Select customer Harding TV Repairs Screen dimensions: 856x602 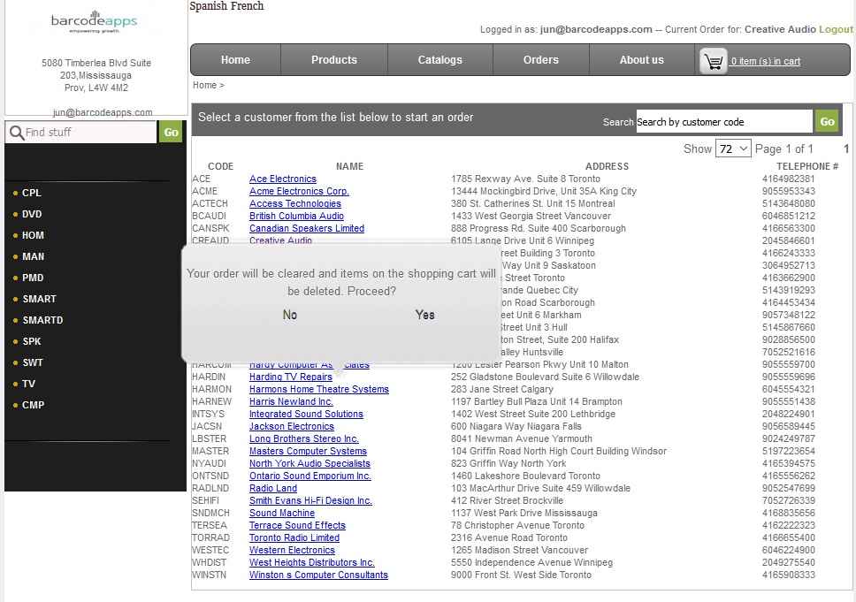pyautogui.click(x=291, y=377)
